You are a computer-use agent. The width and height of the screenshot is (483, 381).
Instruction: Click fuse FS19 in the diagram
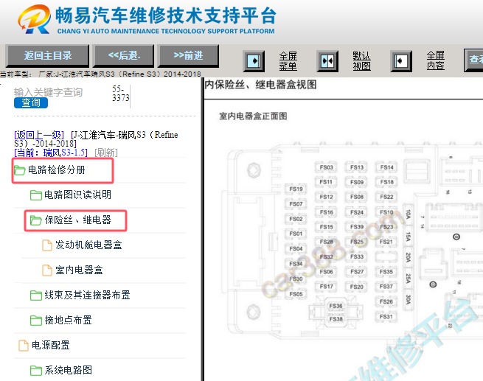click(x=296, y=189)
